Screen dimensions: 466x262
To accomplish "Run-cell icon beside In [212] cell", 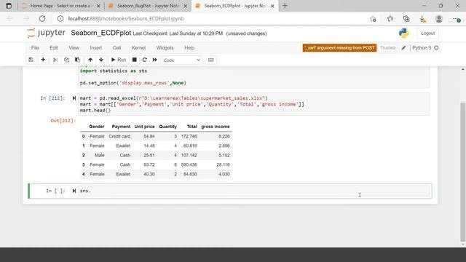I will click(74, 98).
